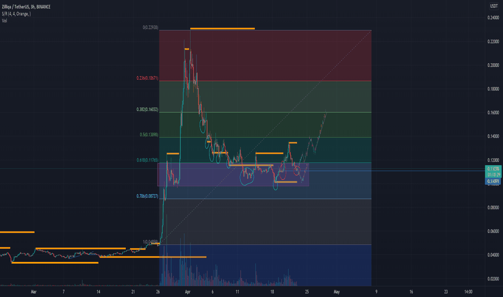Image resolution: width=503 pixels, height=297 pixels.
Task: Click the 0.04000 price axis label
Action: (493, 255)
